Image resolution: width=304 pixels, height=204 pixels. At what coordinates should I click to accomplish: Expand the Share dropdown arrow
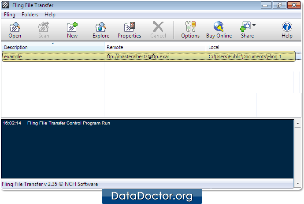[x=254, y=25]
